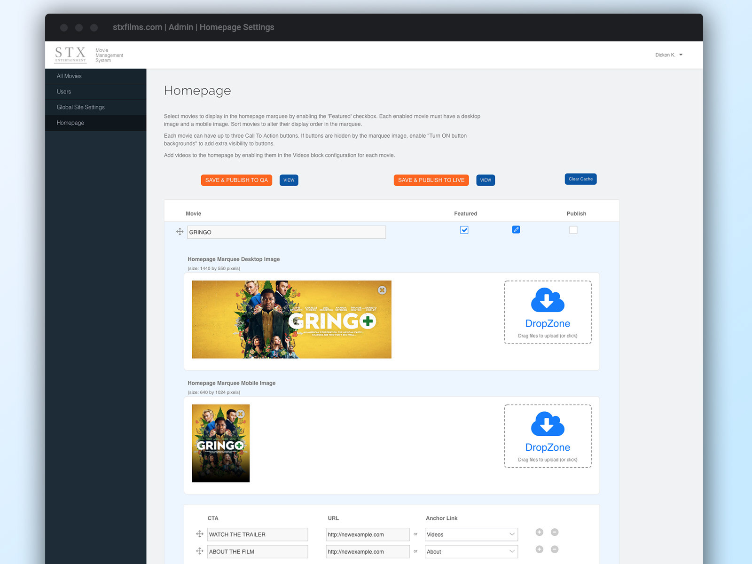Click the Publish column header
This screenshot has height=564, width=752.
tap(576, 213)
